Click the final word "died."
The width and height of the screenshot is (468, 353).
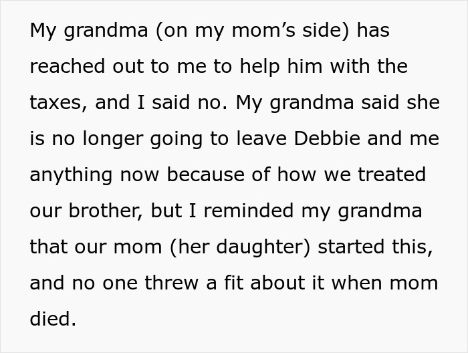point(53,318)
